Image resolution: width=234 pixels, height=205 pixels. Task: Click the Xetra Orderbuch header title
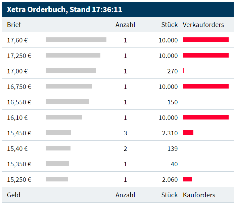click(x=64, y=9)
